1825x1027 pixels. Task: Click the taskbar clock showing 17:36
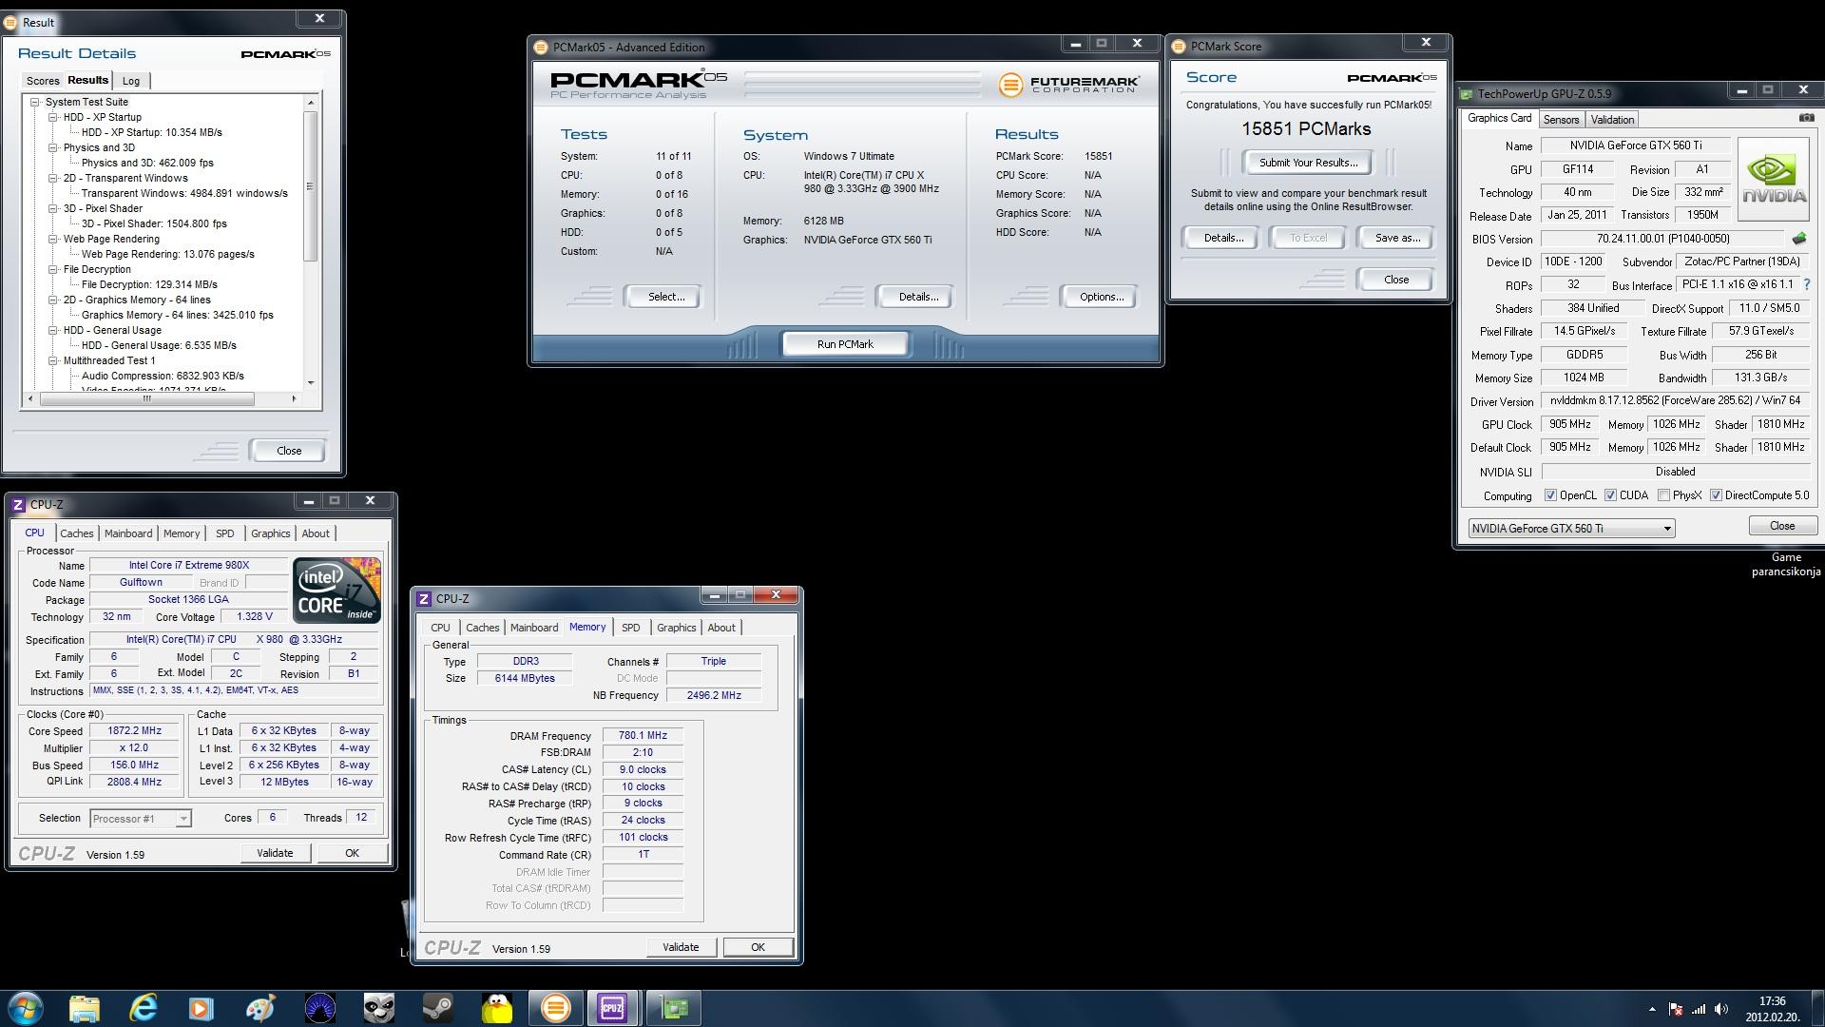[1772, 1009]
